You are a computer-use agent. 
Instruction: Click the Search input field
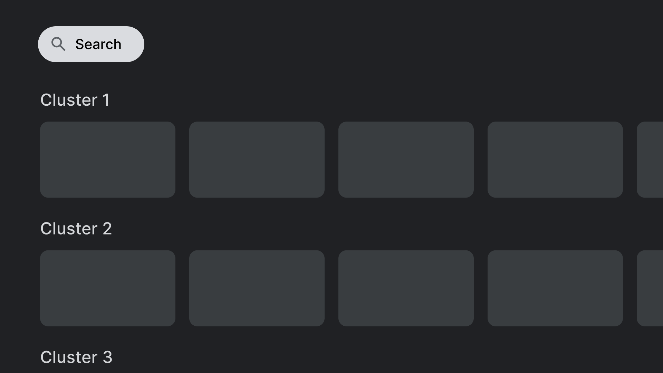91,44
